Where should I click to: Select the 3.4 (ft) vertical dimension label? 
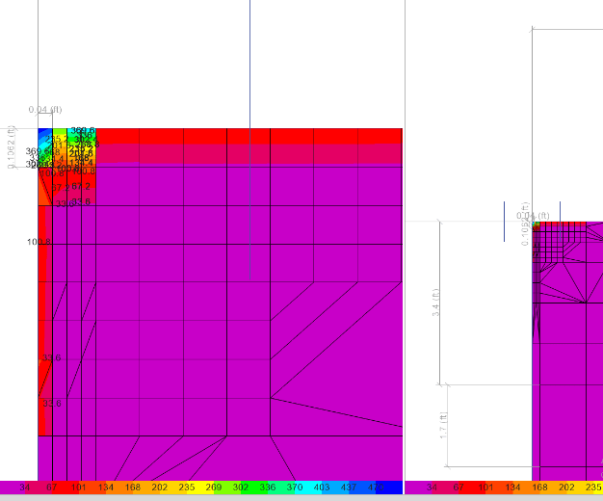[x=435, y=303]
